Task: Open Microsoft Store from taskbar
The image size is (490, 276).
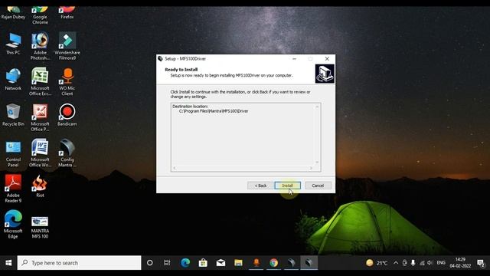Action: [203, 263]
